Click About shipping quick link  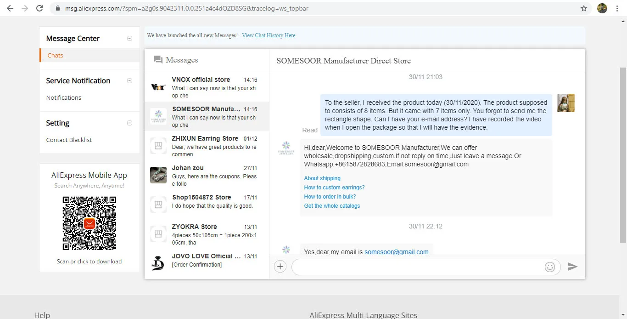(322, 178)
